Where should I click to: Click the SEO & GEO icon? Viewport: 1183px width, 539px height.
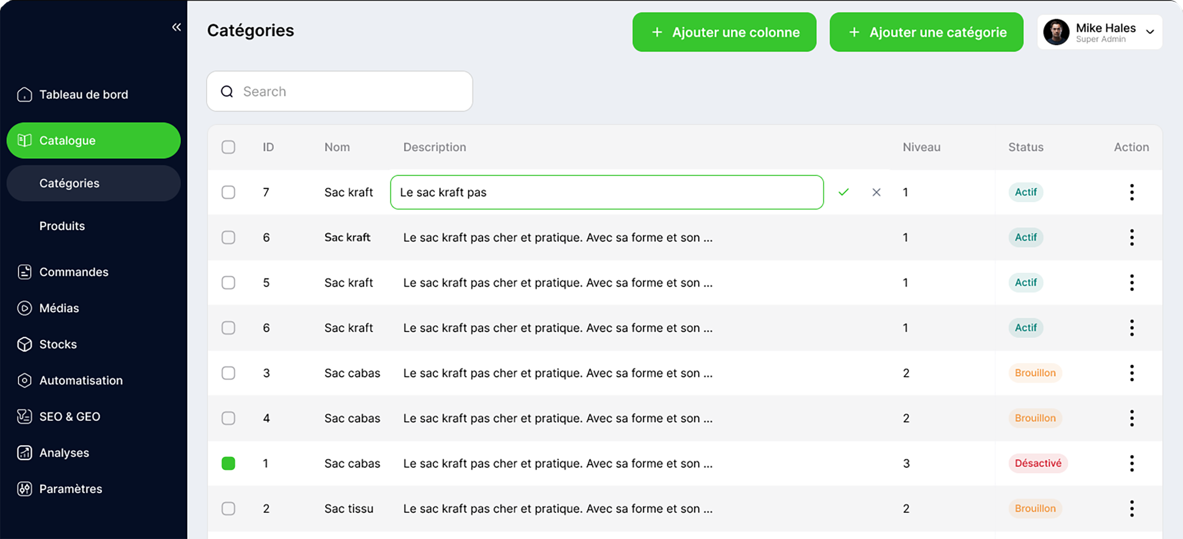[x=24, y=417]
